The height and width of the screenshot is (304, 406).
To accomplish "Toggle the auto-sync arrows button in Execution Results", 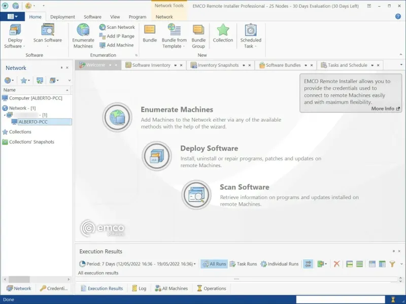I will pyautogui.click(x=308, y=264).
